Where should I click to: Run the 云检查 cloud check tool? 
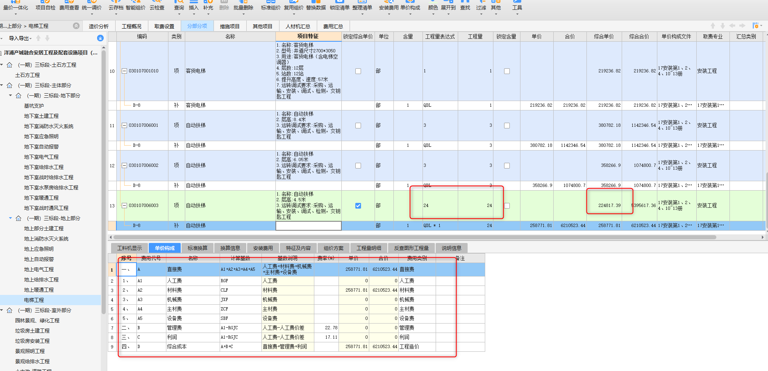point(157,6)
